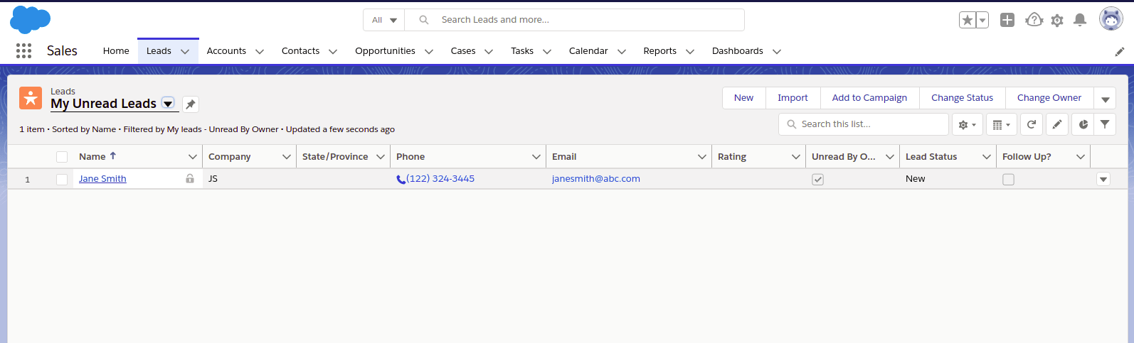This screenshot has width=1134, height=343.
Task: Expand the Accounts tab chevron
Action: pyautogui.click(x=260, y=51)
